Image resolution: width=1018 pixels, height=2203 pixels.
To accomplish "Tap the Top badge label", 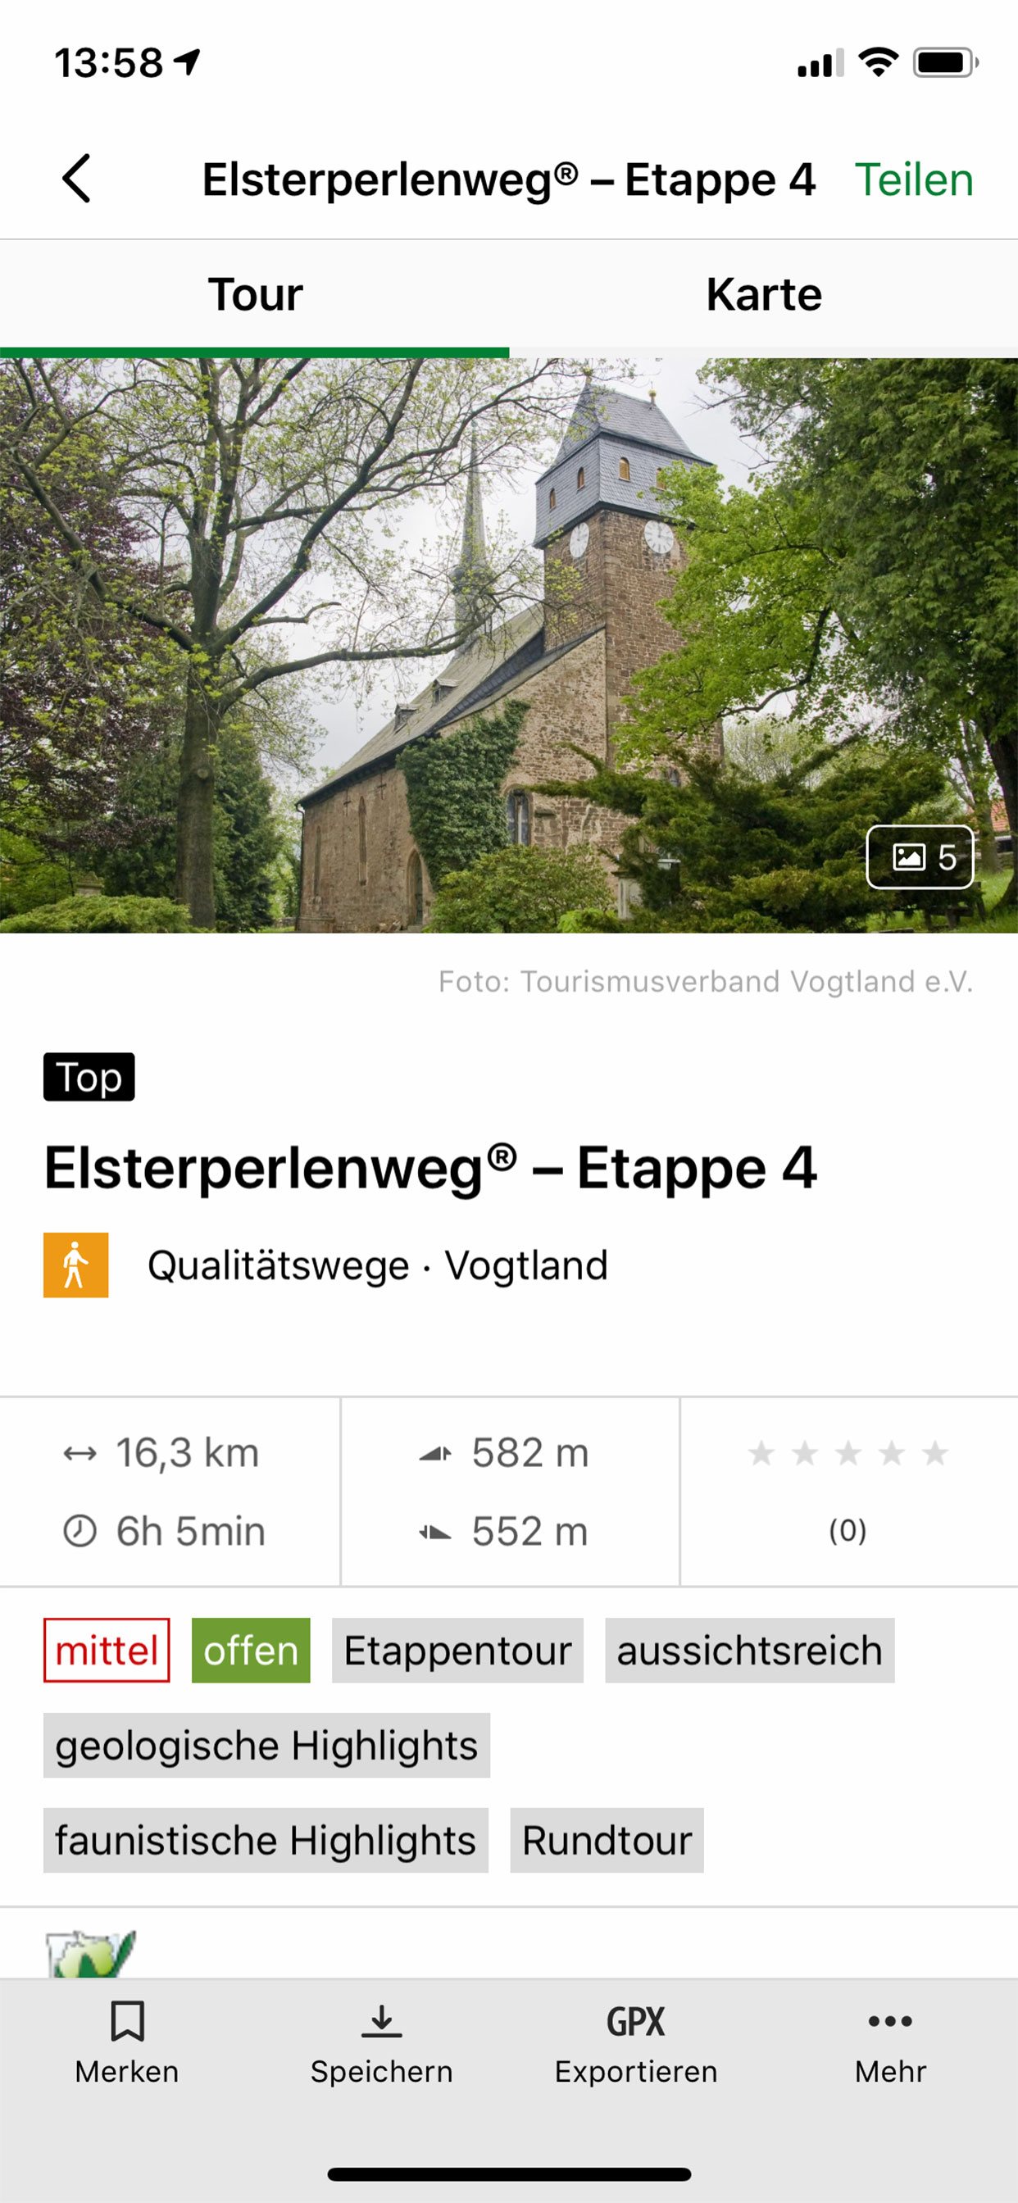I will (89, 1077).
